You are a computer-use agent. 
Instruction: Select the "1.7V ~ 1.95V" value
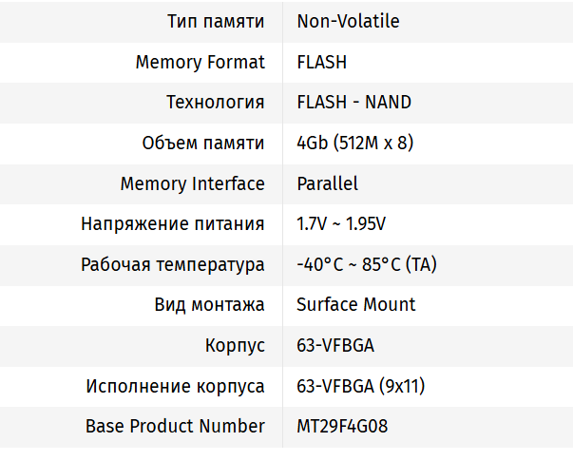(x=341, y=224)
